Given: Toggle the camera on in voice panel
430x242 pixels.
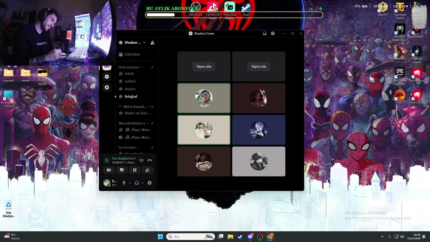Looking at the screenshot, I should pos(109,170).
